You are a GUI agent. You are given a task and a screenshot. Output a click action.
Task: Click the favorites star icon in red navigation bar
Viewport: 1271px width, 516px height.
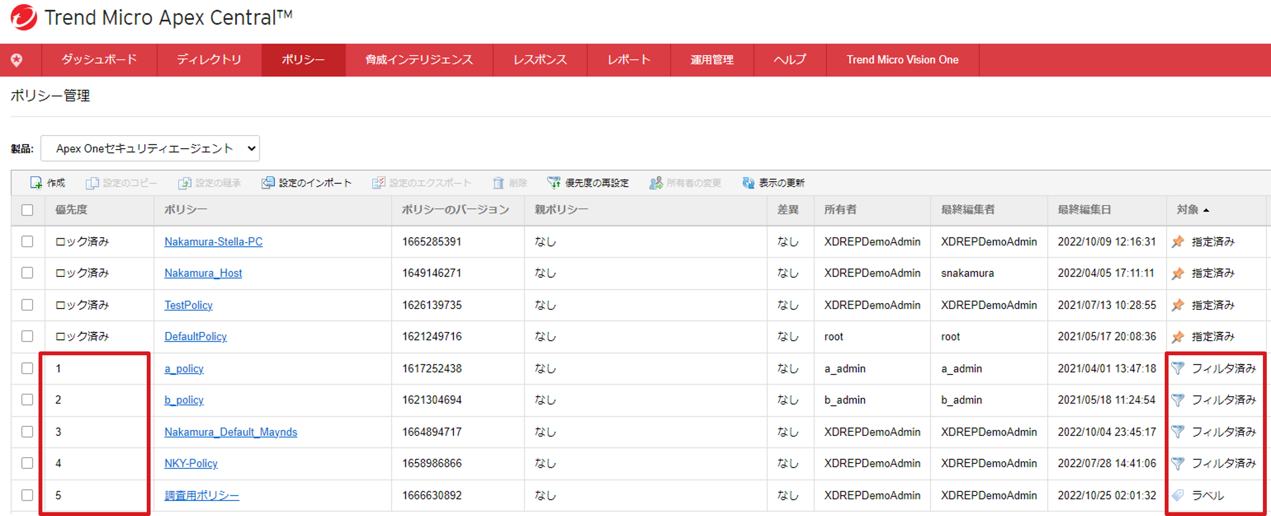point(17,60)
